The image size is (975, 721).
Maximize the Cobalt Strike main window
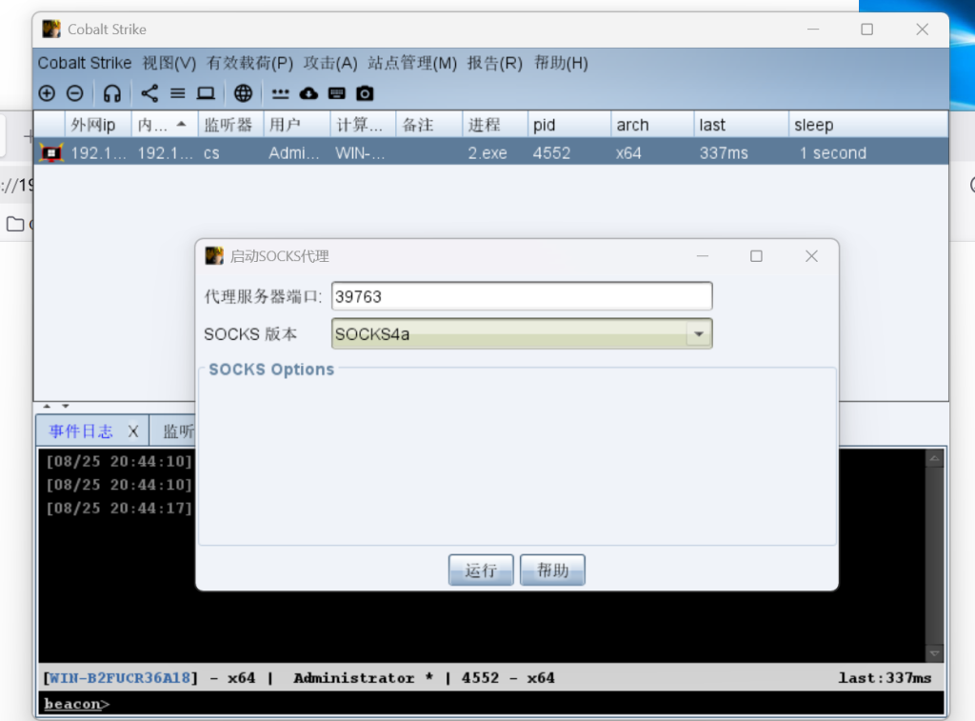(x=866, y=30)
